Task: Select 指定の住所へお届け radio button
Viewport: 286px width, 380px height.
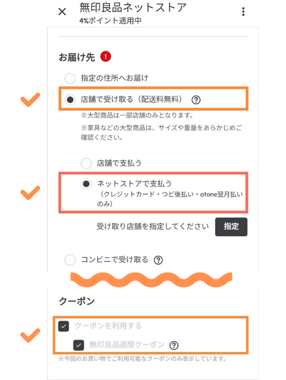Action: click(x=70, y=78)
